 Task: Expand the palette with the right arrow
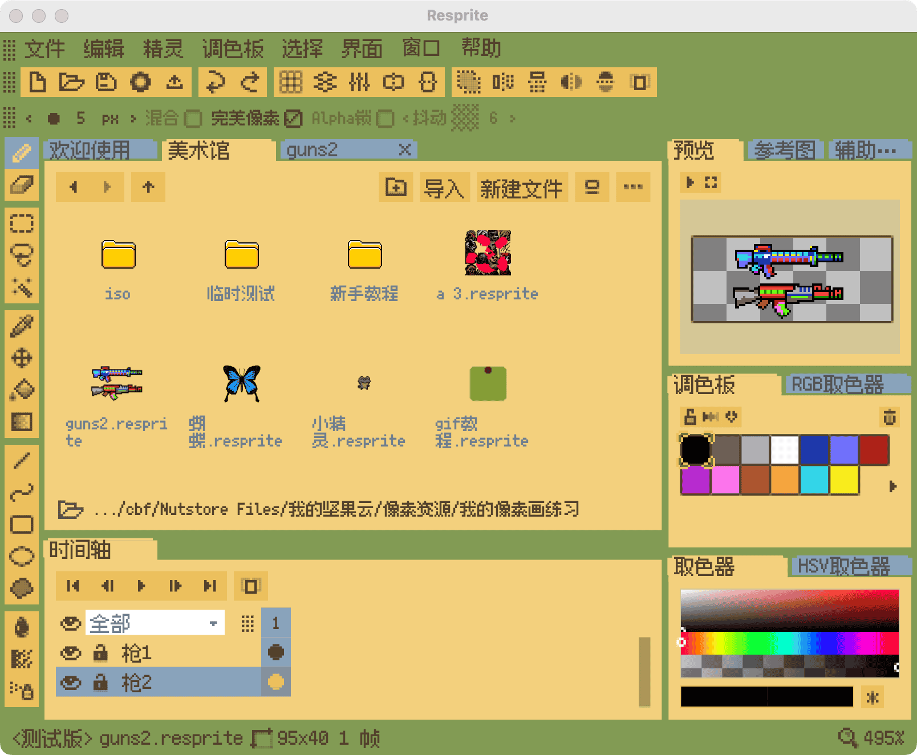(x=892, y=486)
